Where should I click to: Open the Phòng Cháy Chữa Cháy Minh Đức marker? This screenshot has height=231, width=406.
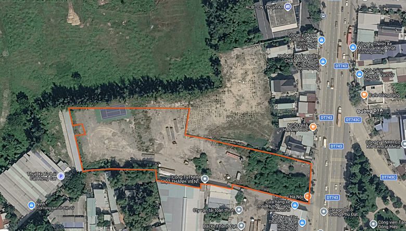(323, 61)
